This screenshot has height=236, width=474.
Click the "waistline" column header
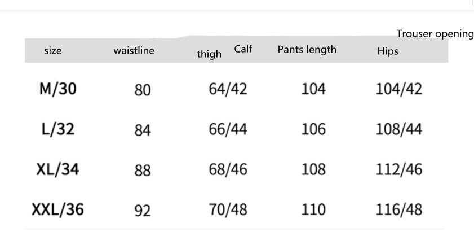[x=134, y=51]
